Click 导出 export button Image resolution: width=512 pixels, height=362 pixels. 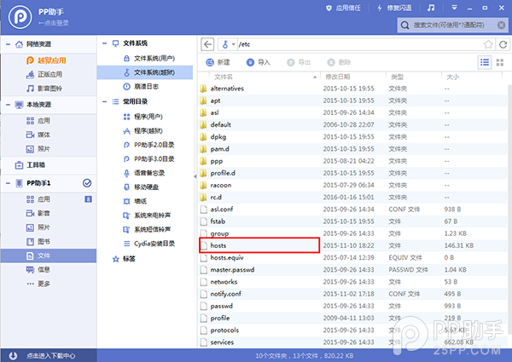pos(299,62)
